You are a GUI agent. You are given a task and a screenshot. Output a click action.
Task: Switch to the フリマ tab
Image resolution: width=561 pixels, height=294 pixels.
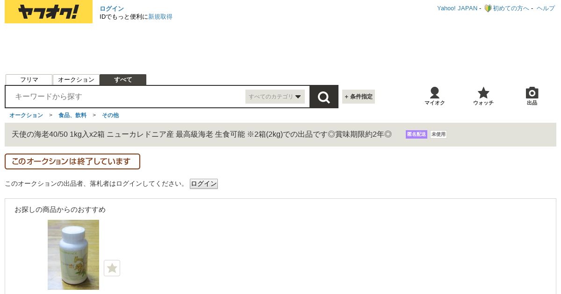[29, 80]
